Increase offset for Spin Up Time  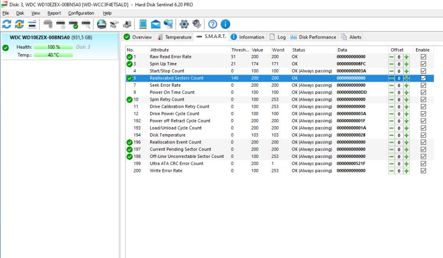406,64
